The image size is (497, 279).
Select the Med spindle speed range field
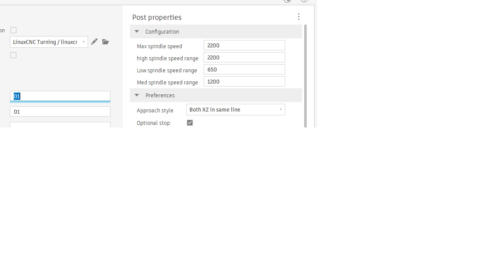(244, 81)
